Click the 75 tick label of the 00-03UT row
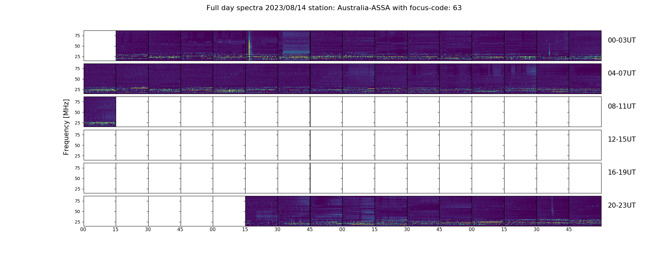 point(77,36)
